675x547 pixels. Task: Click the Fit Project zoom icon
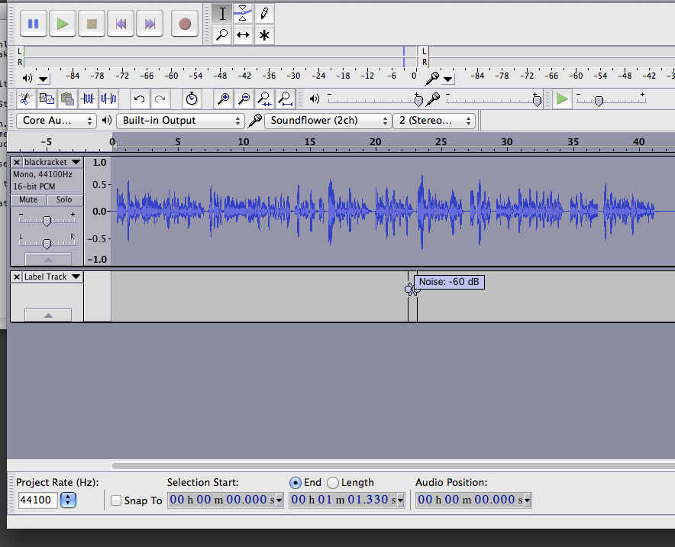coord(285,99)
